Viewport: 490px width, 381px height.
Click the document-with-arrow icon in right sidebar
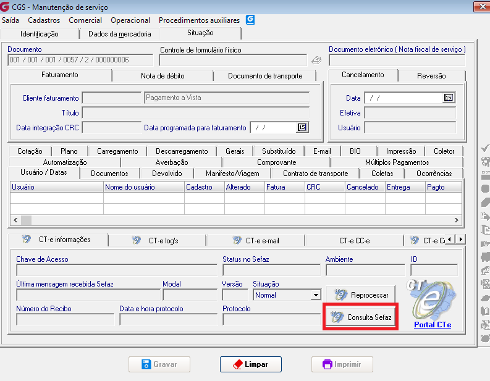(485, 216)
